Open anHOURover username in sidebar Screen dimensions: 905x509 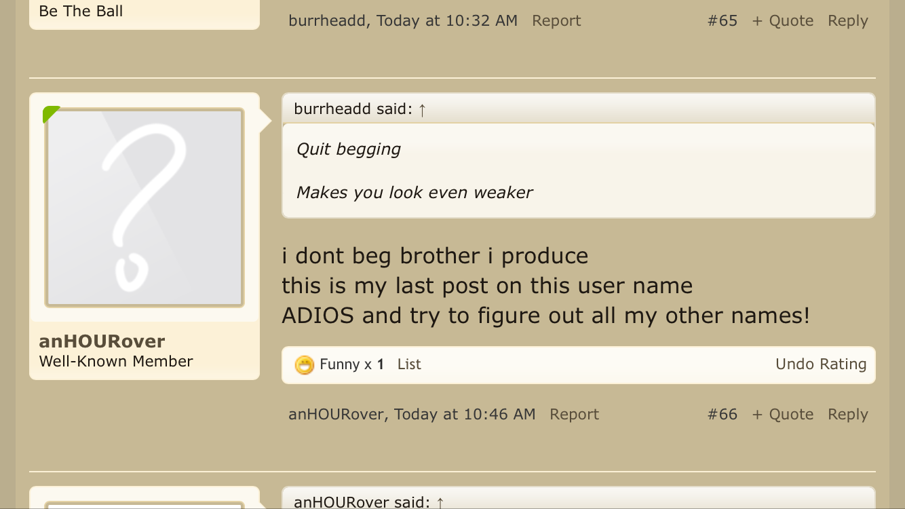click(x=102, y=341)
